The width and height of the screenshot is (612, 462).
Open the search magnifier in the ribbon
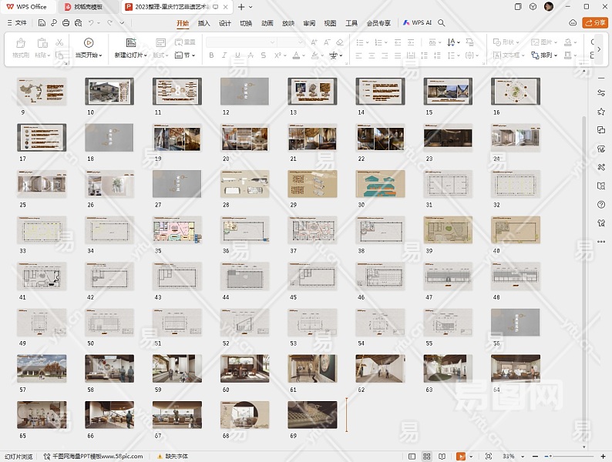(442, 23)
